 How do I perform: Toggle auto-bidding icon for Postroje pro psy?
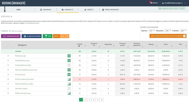(69, 56)
